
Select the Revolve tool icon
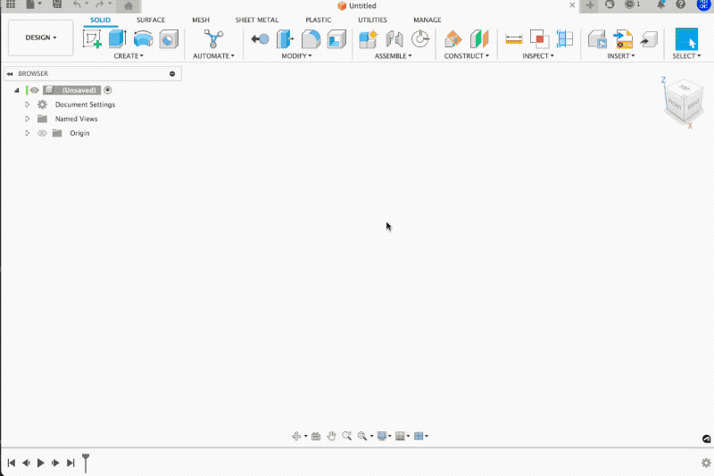(143, 38)
